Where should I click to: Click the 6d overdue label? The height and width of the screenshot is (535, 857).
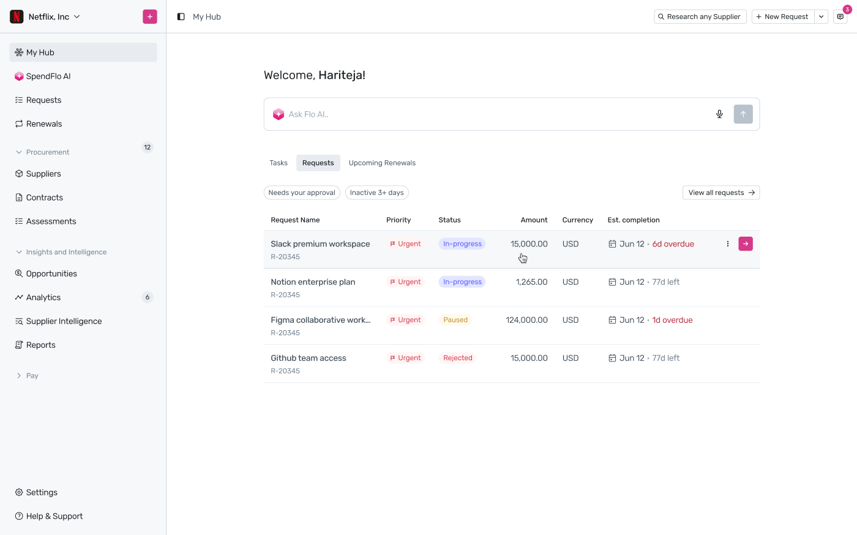click(x=673, y=244)
